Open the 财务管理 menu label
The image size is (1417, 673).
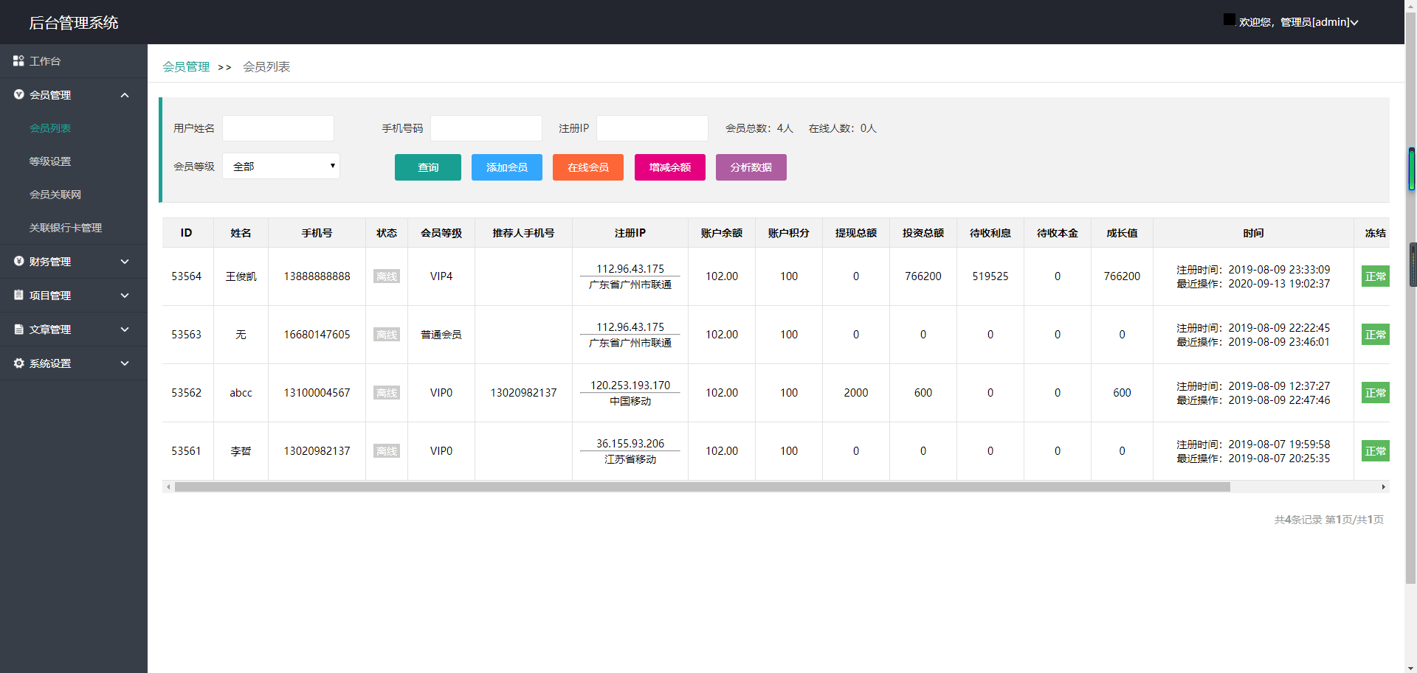point(50,262)
